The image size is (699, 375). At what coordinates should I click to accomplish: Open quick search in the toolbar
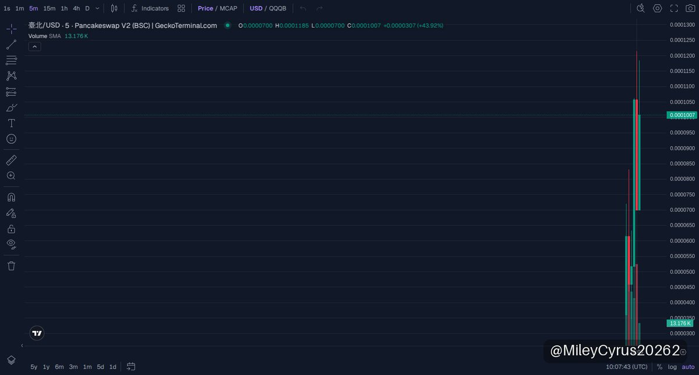pyautogui.click(x=641, y=8)
